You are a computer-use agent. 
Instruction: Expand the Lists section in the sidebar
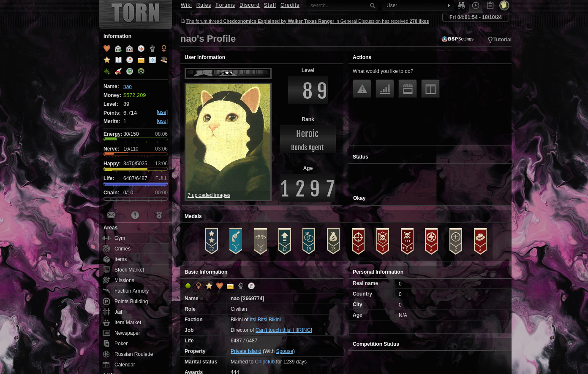109,372
